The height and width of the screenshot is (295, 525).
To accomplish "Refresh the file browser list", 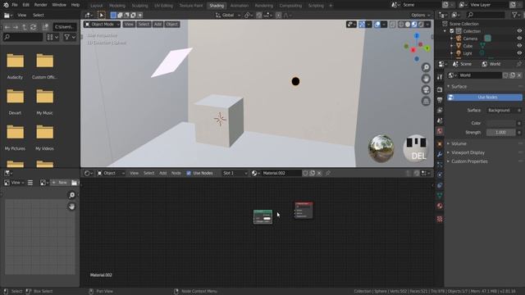I will [x=33, y=27].
